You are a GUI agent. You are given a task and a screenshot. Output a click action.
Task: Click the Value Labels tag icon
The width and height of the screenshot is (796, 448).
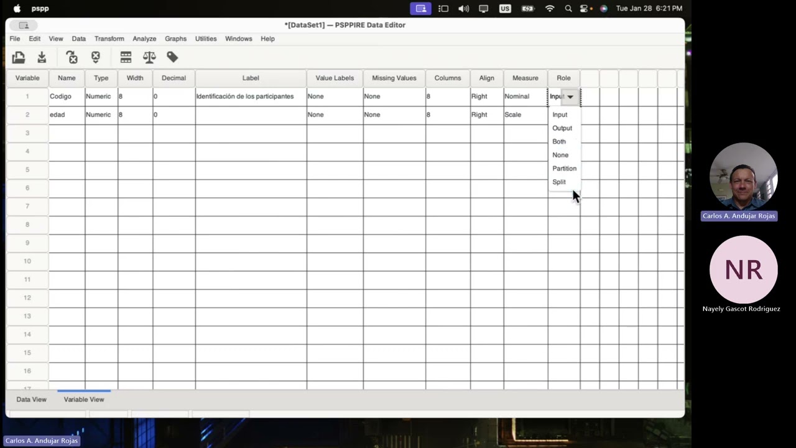[x=172, y=57]
